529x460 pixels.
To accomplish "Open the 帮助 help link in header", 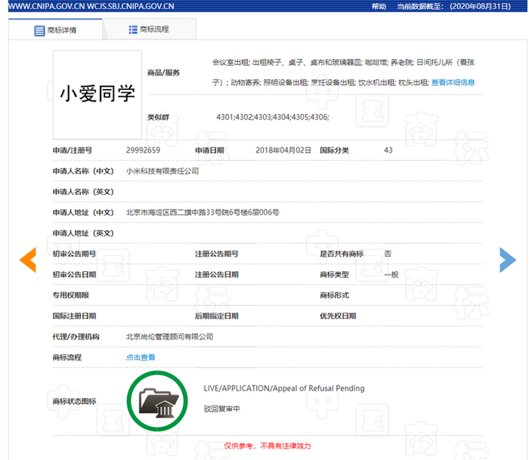I will [x=379, y=6].
